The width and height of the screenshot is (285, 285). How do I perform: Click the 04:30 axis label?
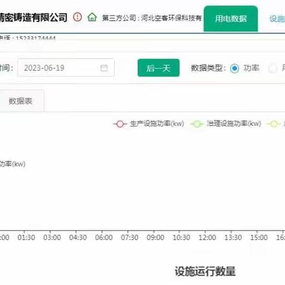(x=78, y=237)
